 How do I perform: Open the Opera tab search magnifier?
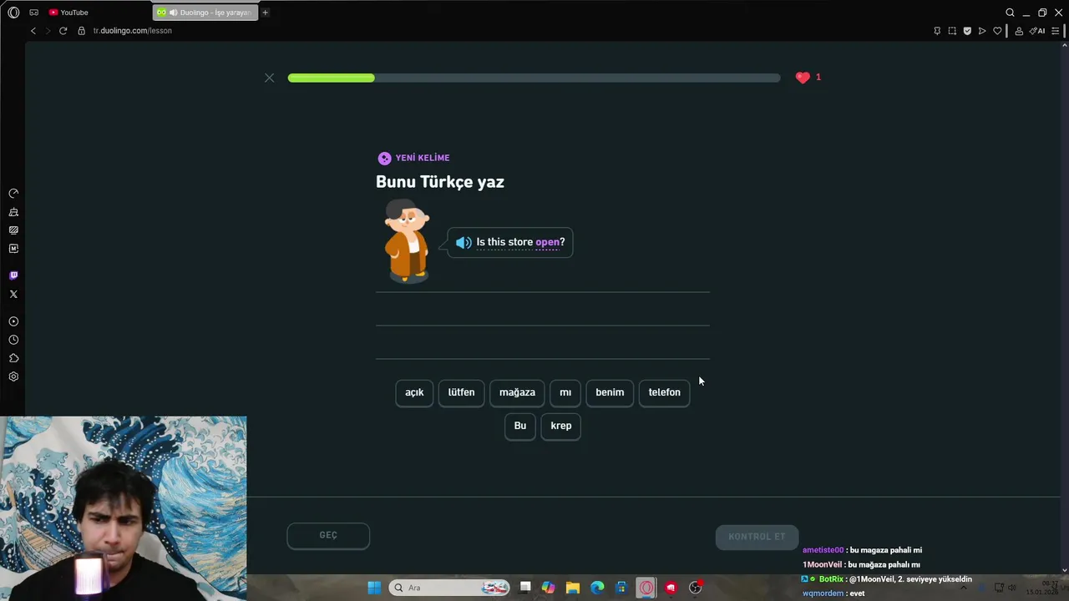[x=1010, y=13]
